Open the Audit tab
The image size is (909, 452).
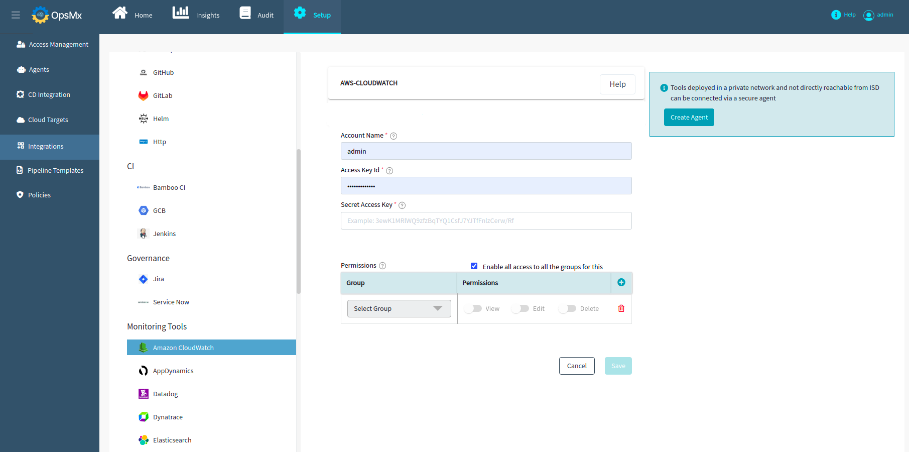(x=256, y=15)
